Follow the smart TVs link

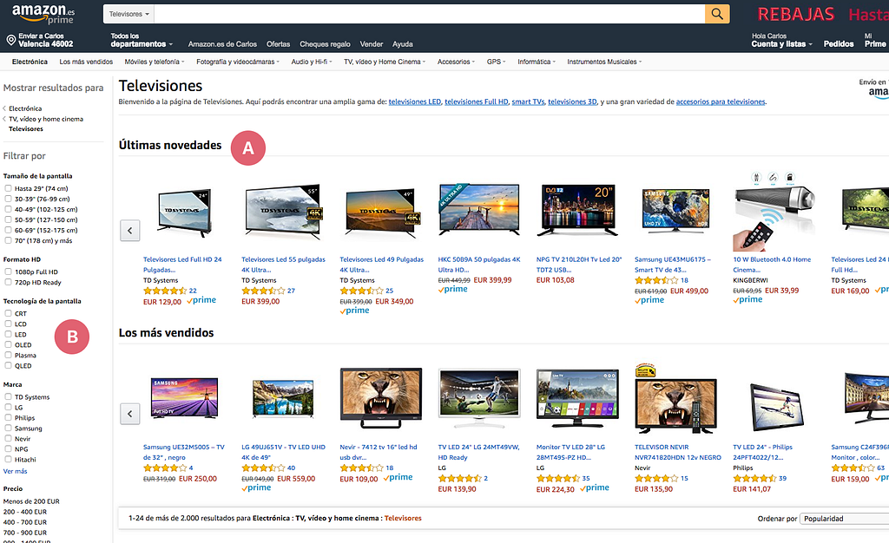point(528,101)
